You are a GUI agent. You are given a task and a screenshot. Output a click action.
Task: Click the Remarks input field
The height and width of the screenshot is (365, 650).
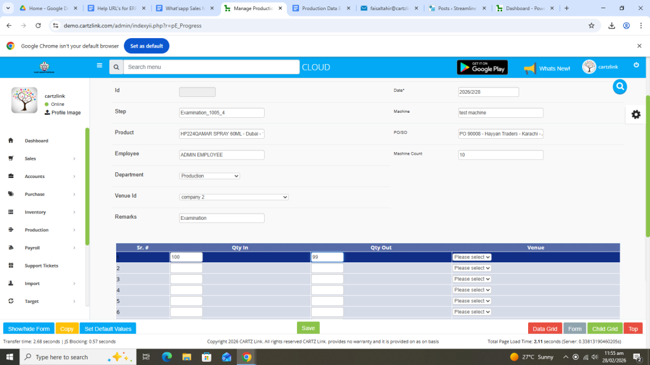[222, 218]
